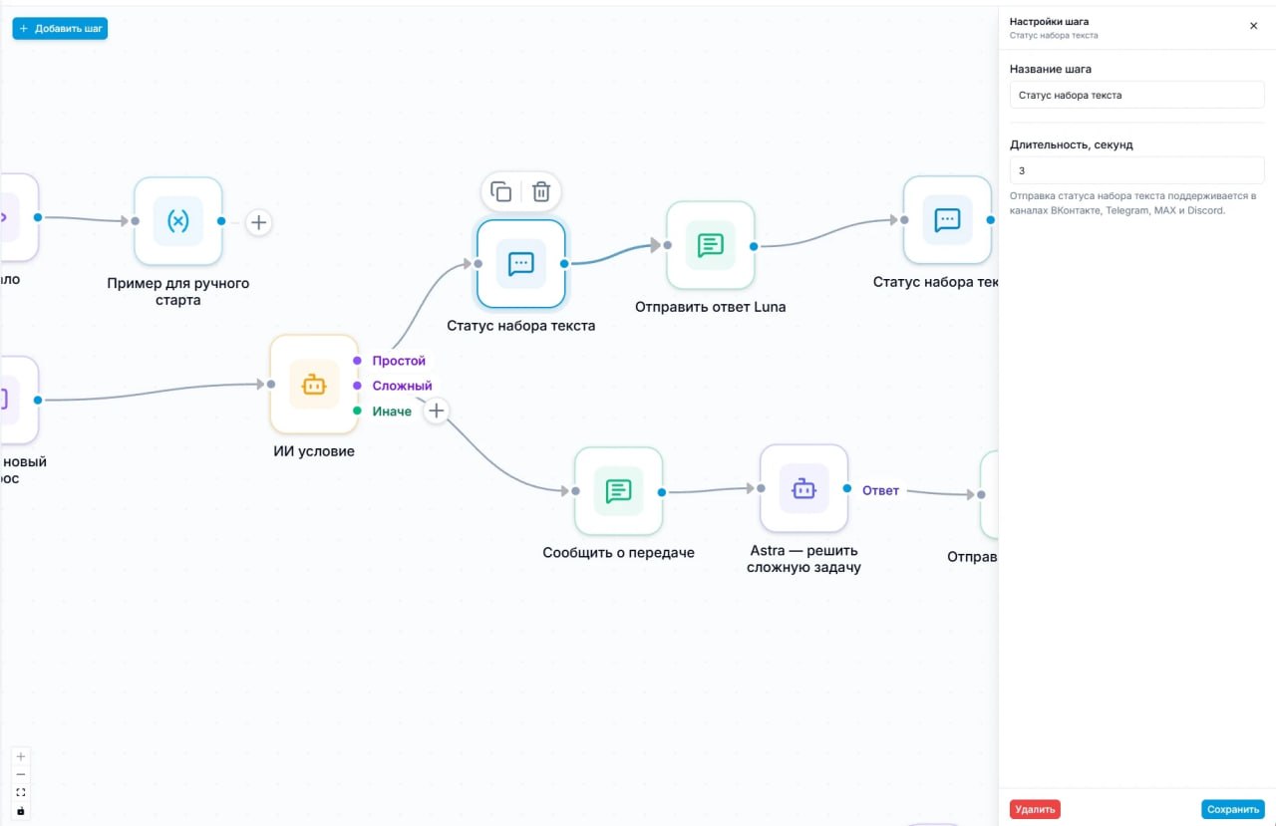Click the zoom in canvas control
Screen dimensions: 1276x826
click(21, 756)
